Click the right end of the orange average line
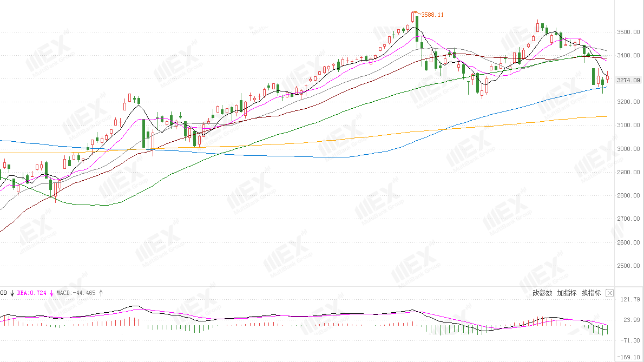 606,116
